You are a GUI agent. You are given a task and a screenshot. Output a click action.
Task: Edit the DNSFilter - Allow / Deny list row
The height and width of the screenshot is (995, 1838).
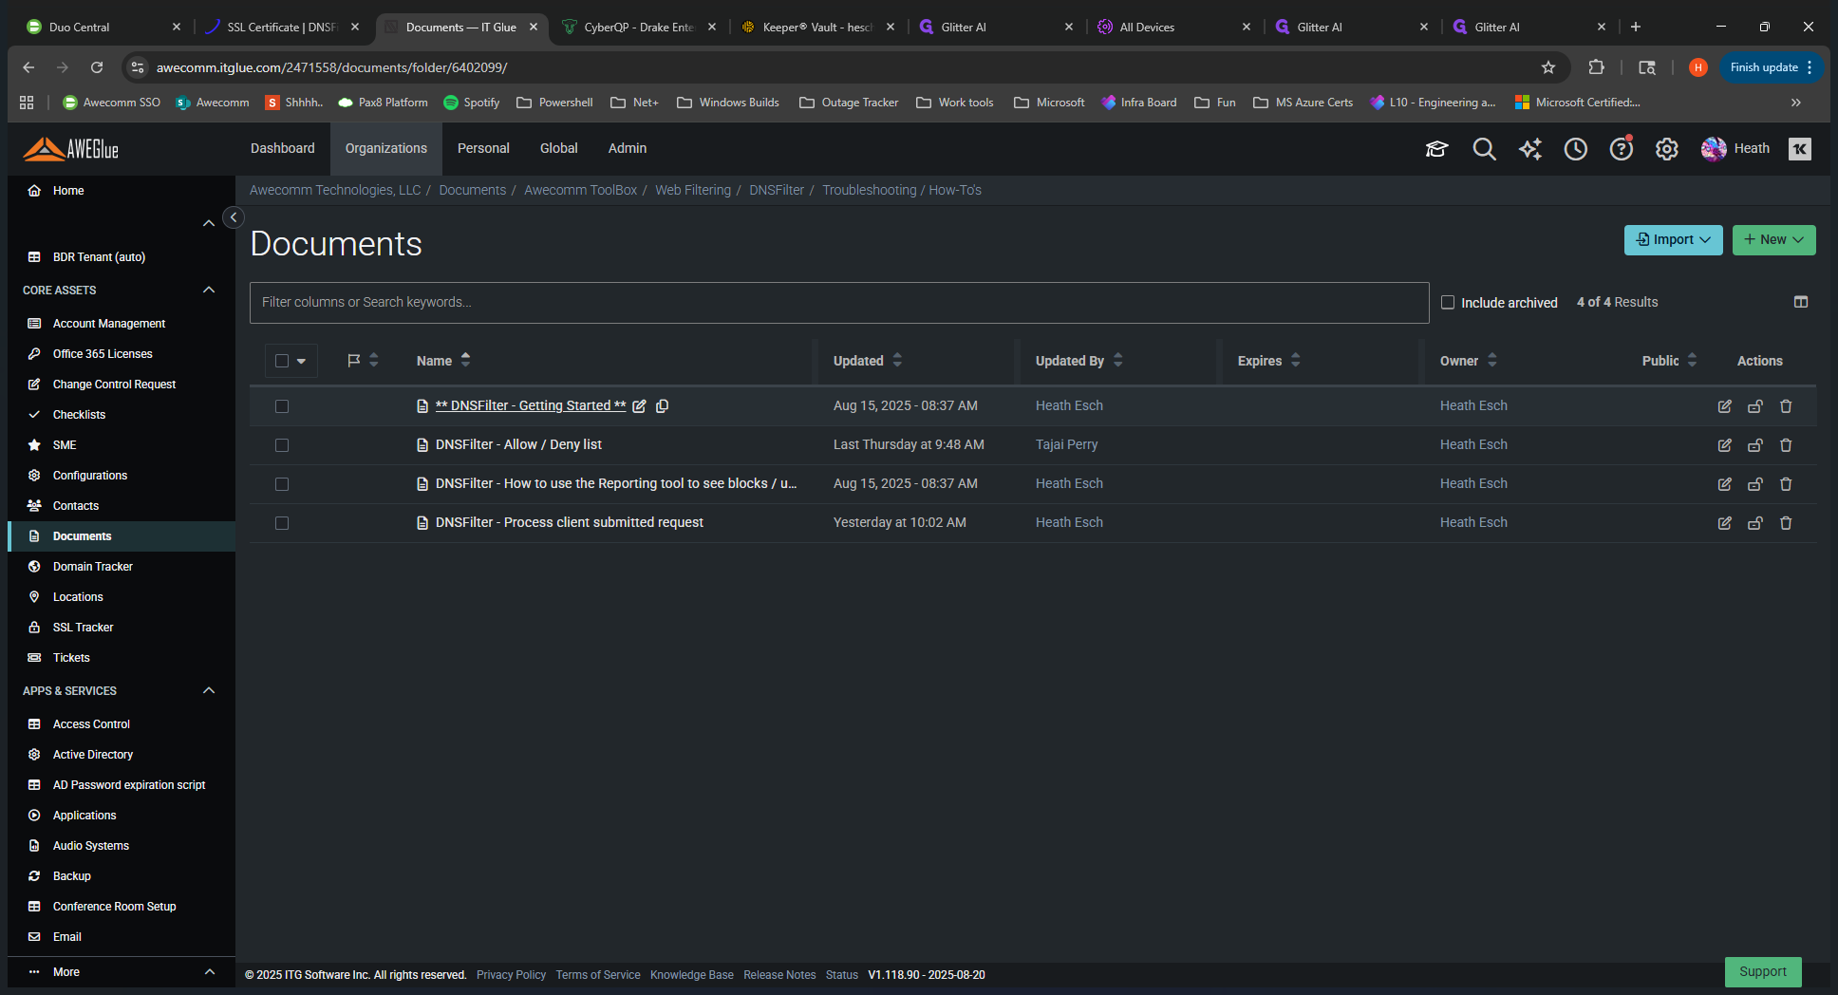(1725, 445)
